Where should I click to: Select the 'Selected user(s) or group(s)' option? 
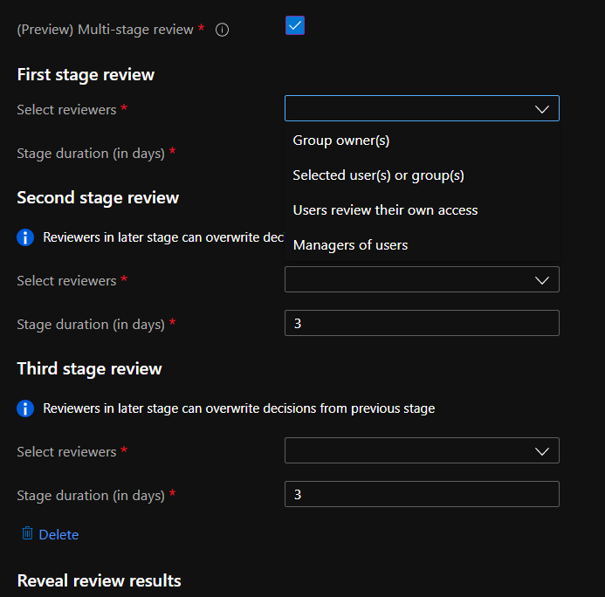click(x=378, y=175)
